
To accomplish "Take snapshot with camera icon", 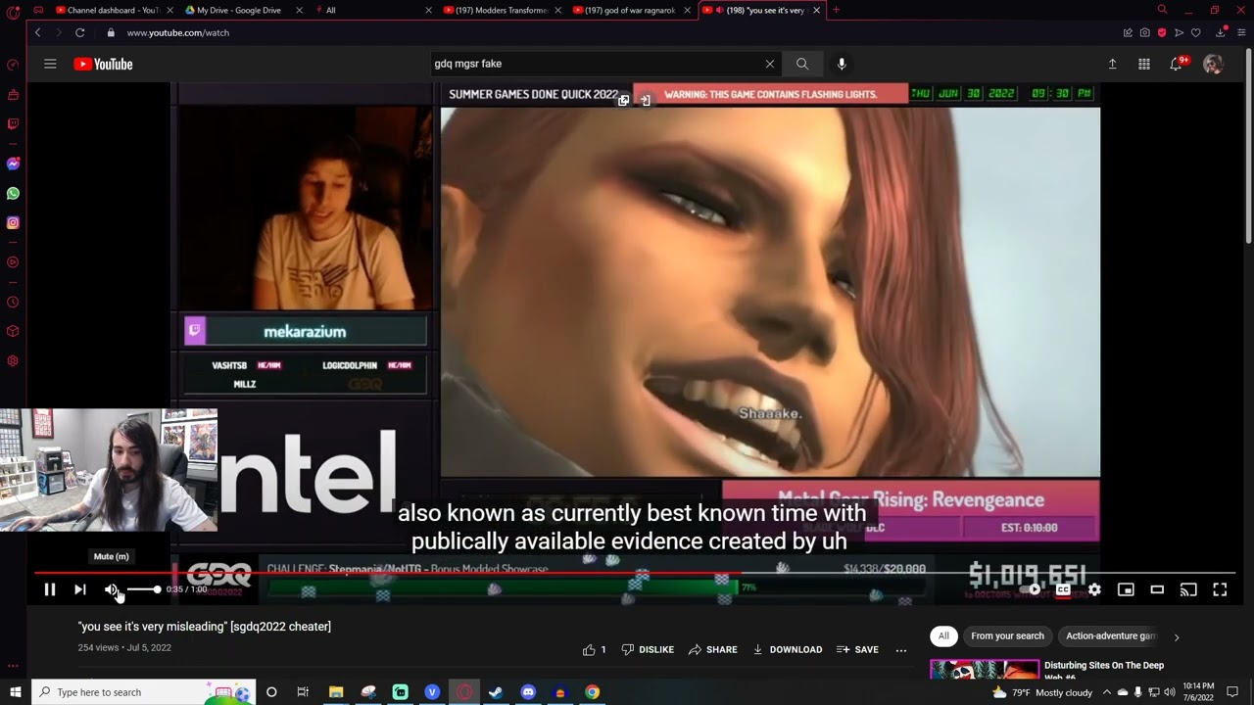I will (x=1144, y=32).
